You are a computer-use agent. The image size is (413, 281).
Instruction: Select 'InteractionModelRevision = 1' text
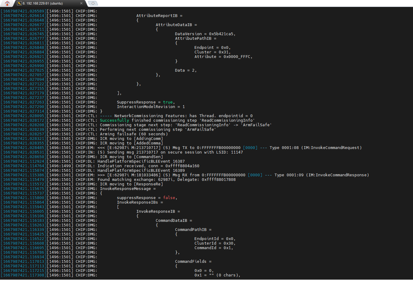point(151,107)
